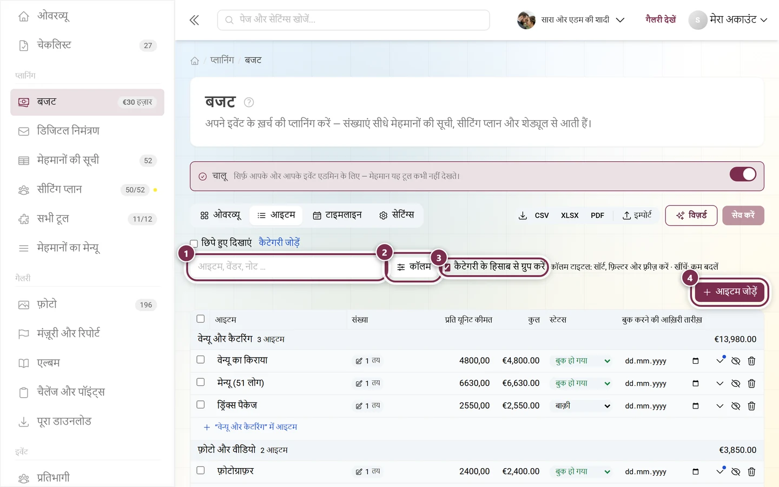
Task: Switch to the ओवरव्यू tab in budget
Action: point(220,215)
